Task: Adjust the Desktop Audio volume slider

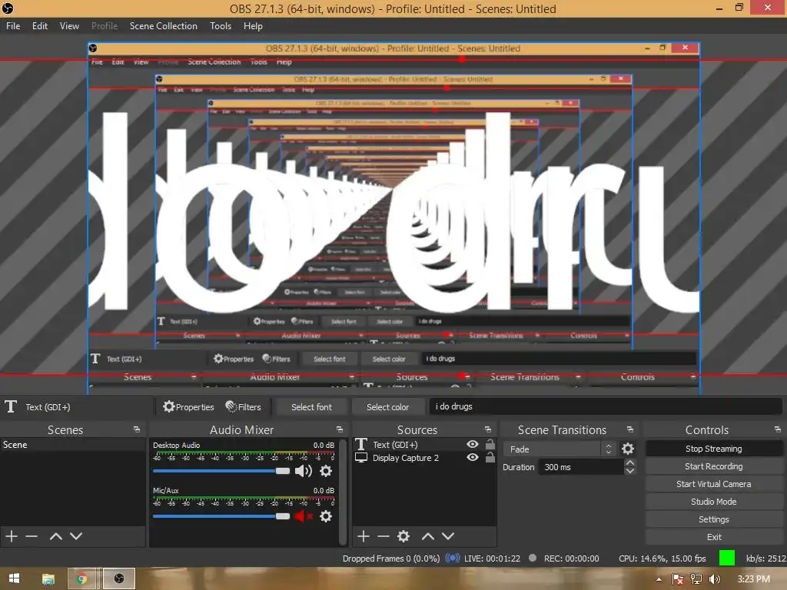Action: click(x=221, y=471)
